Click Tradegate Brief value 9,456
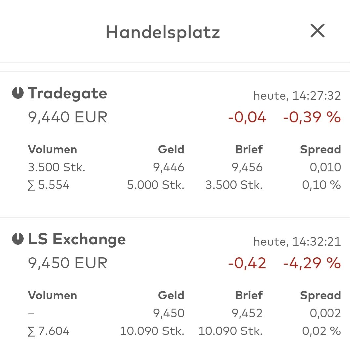Screen dimensions: 350x356 (x=247, y=167)
